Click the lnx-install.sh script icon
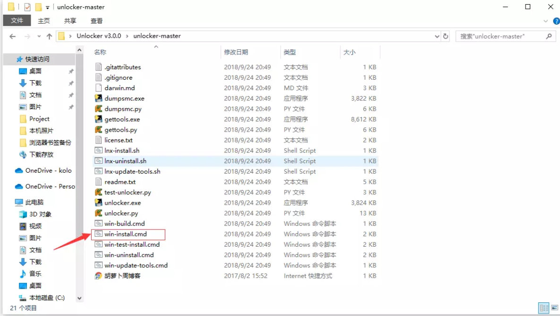Screen dimensions: 560x316 tap(99, 150)
